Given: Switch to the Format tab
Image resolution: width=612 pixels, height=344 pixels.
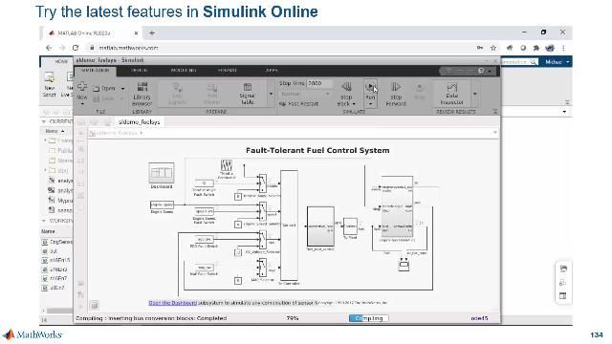Looking at the screenshot, I should tap(228, 71).
